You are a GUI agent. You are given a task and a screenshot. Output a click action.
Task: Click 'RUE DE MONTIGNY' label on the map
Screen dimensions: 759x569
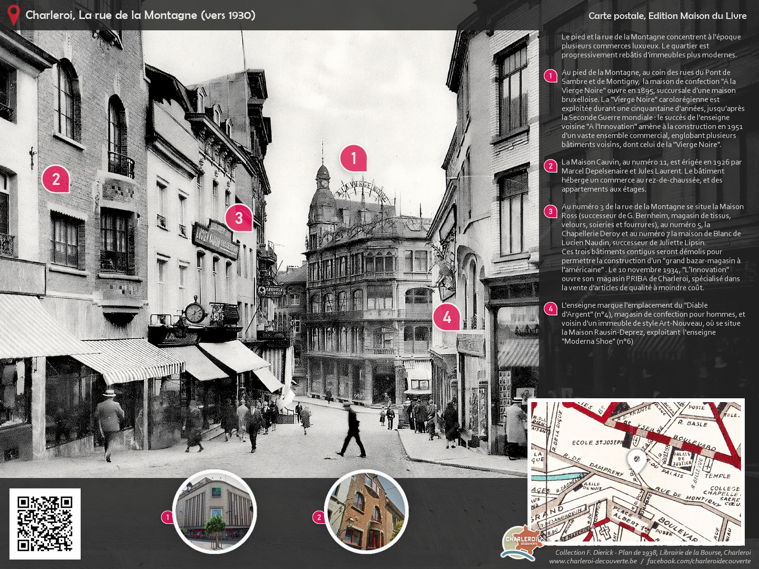[x=687, y=496]
